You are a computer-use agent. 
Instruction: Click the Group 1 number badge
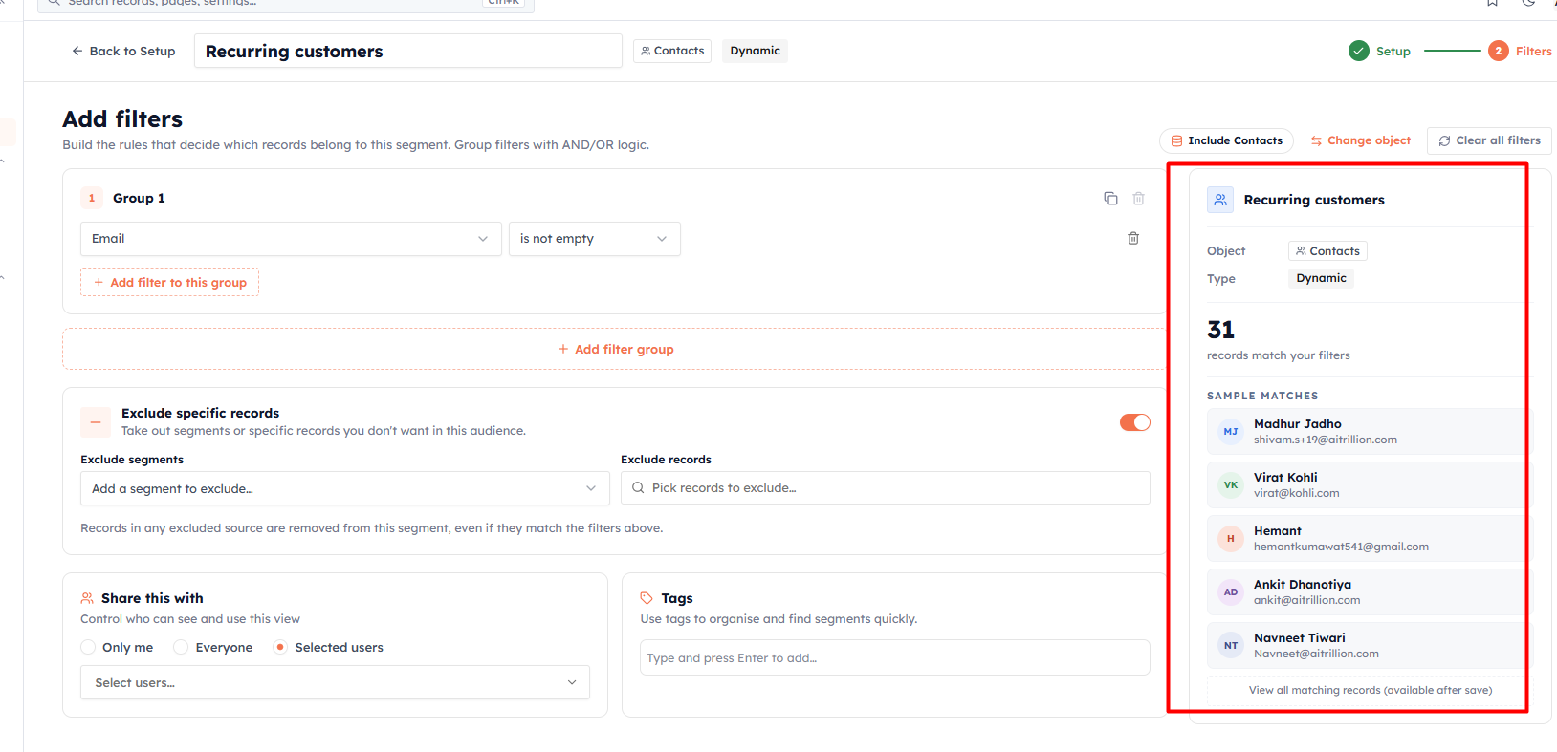(92, 198)
